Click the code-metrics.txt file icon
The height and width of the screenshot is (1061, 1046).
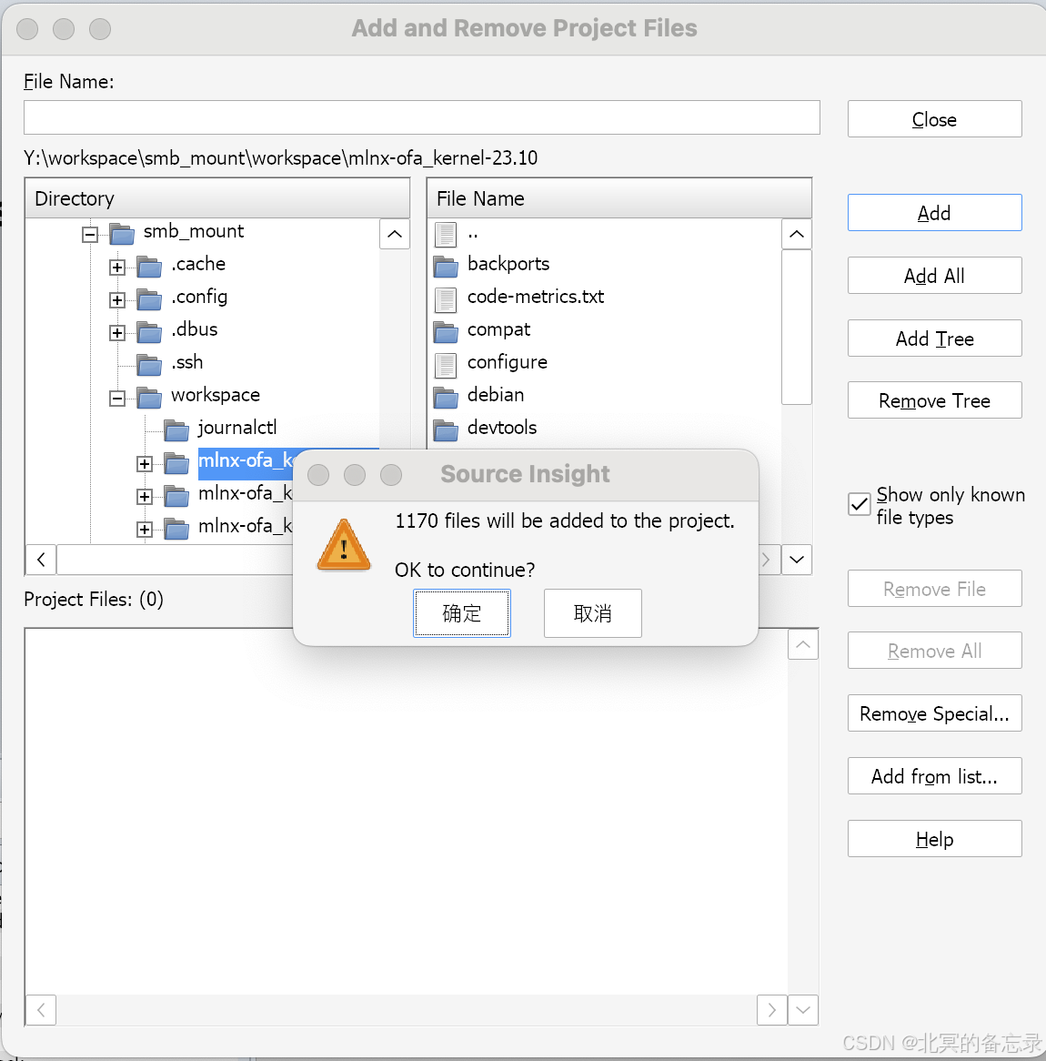(x=446, y=299)
